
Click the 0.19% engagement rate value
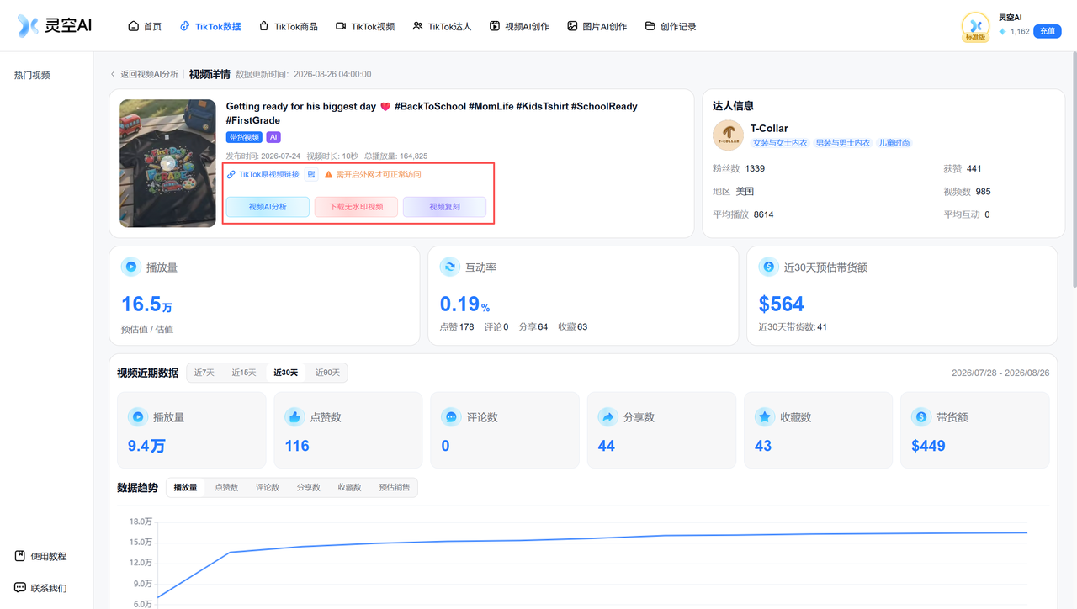[464, 304]
